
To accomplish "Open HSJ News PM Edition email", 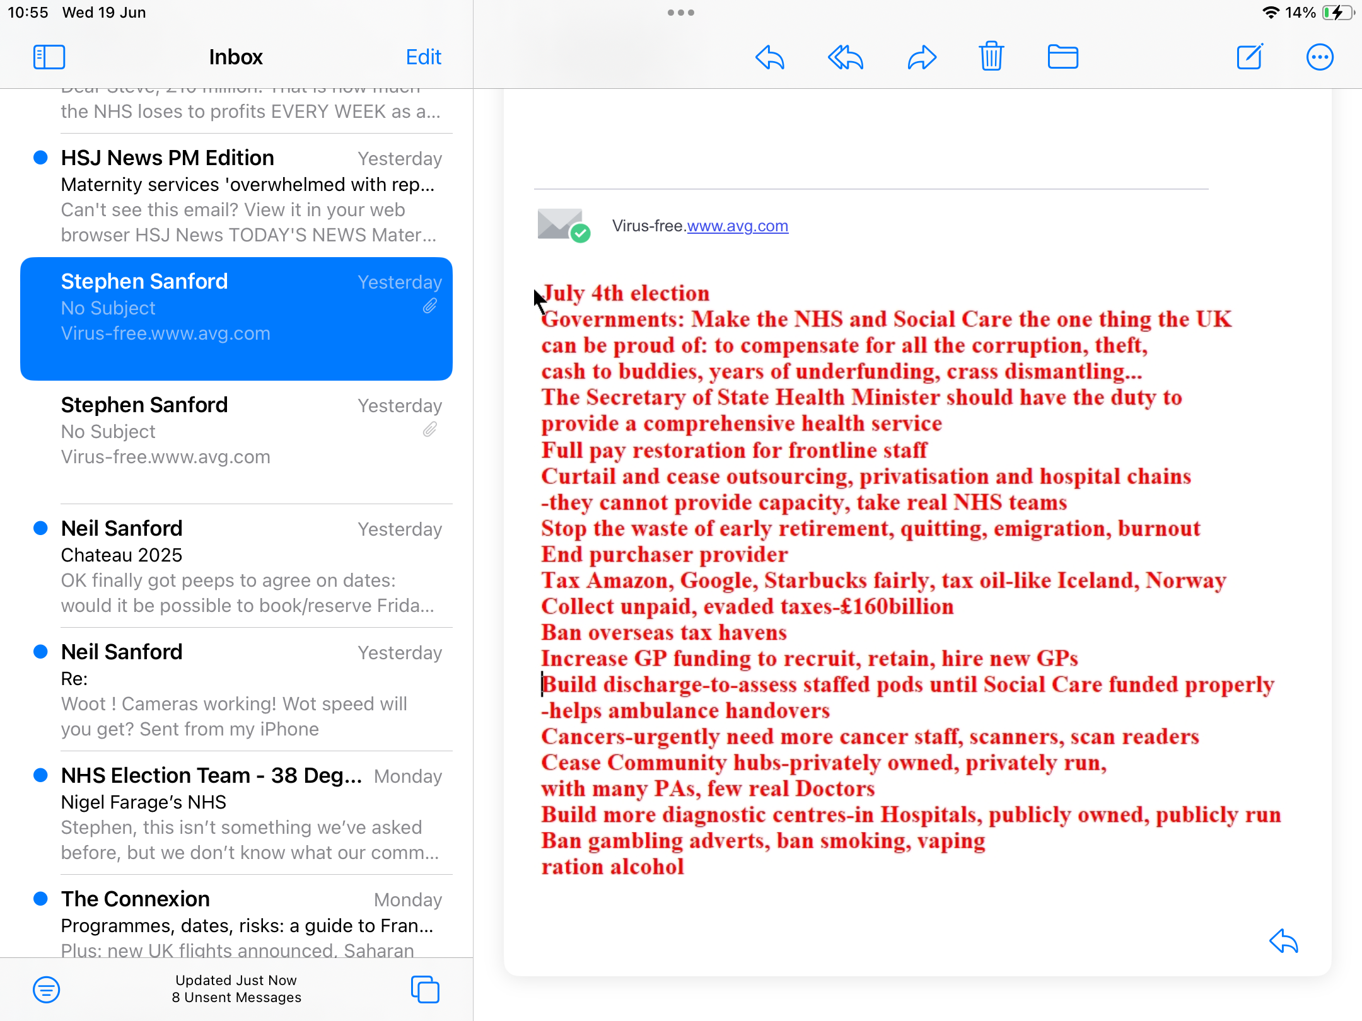I will click(x=236, y=195).
